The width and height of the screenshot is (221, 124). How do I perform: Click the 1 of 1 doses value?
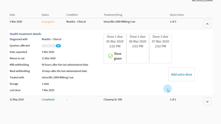click(173, 100)
